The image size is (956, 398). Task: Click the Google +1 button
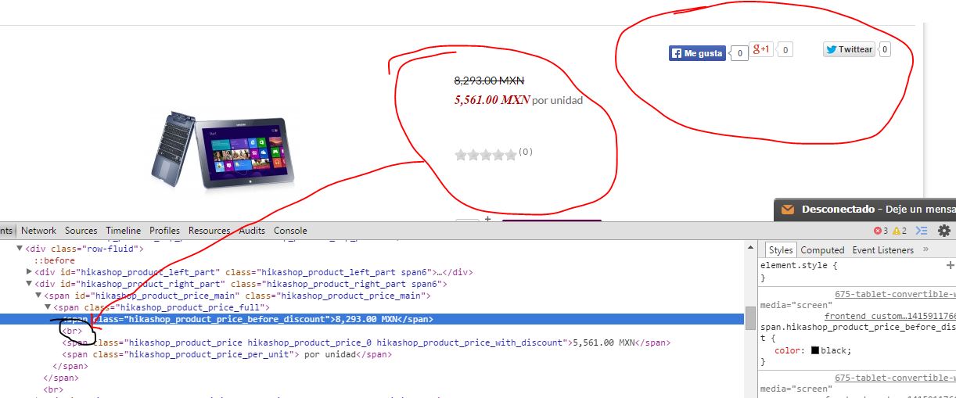click(x=761, y=49)
